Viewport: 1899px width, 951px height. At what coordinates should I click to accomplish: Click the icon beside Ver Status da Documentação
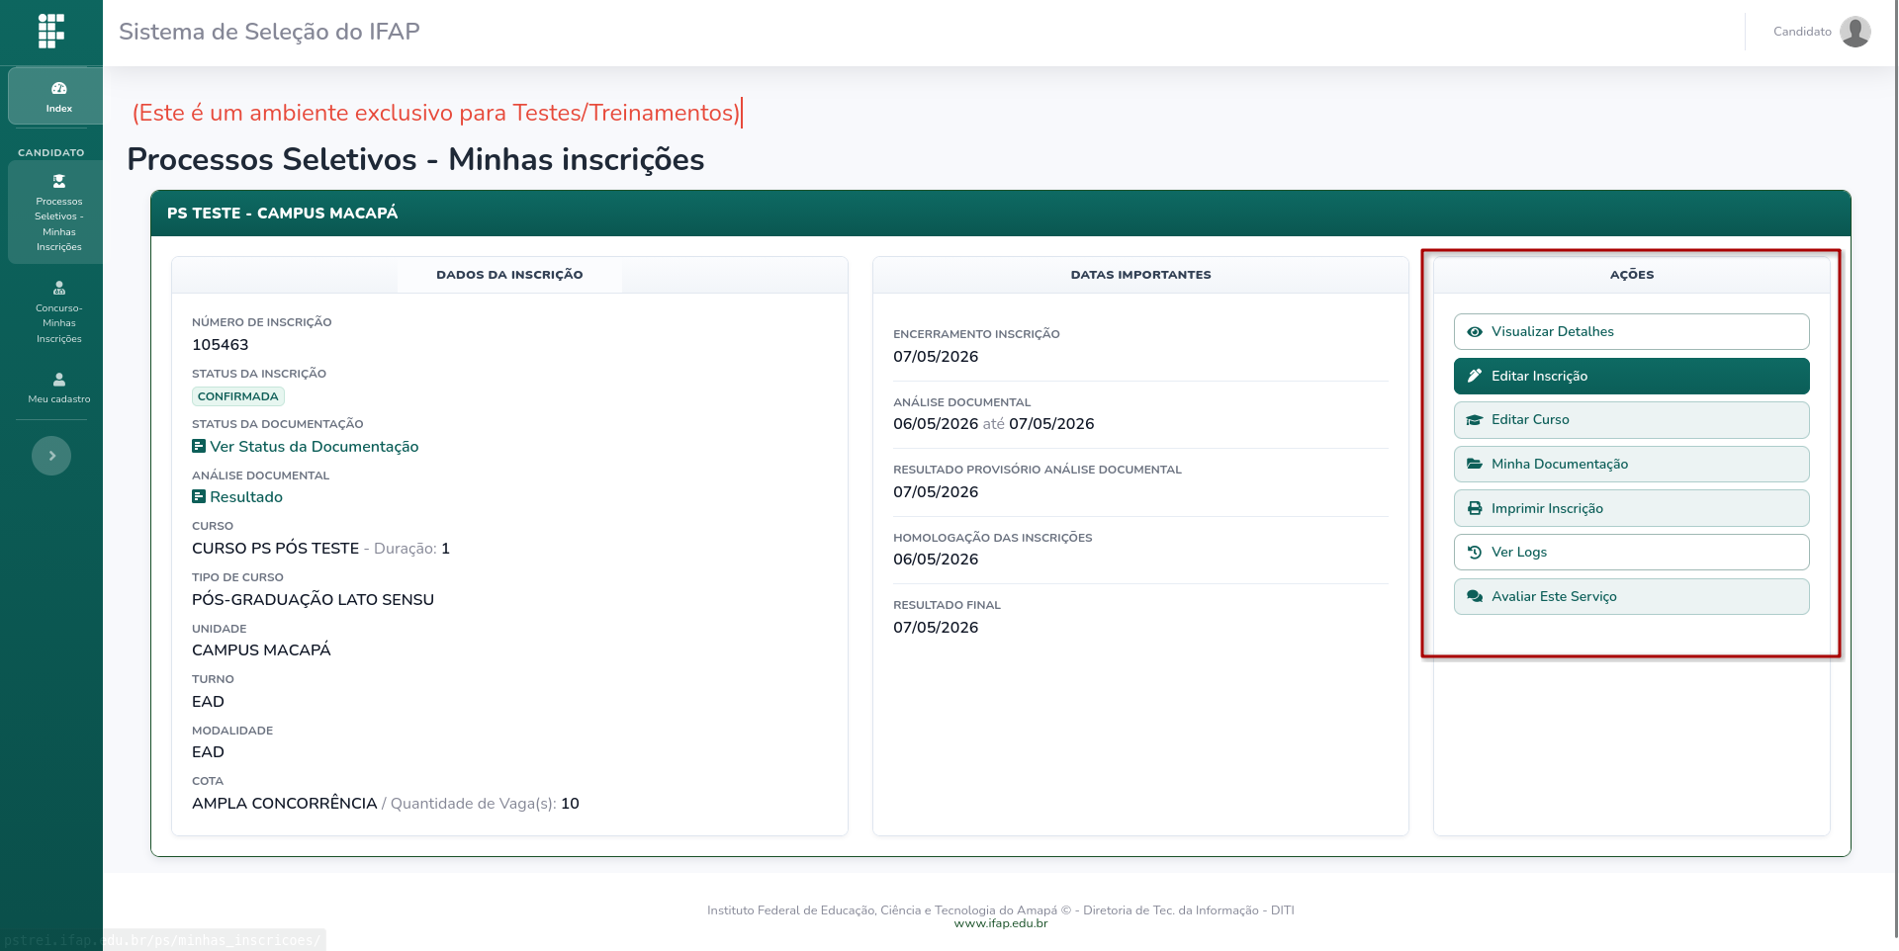(x=199, y=446)
